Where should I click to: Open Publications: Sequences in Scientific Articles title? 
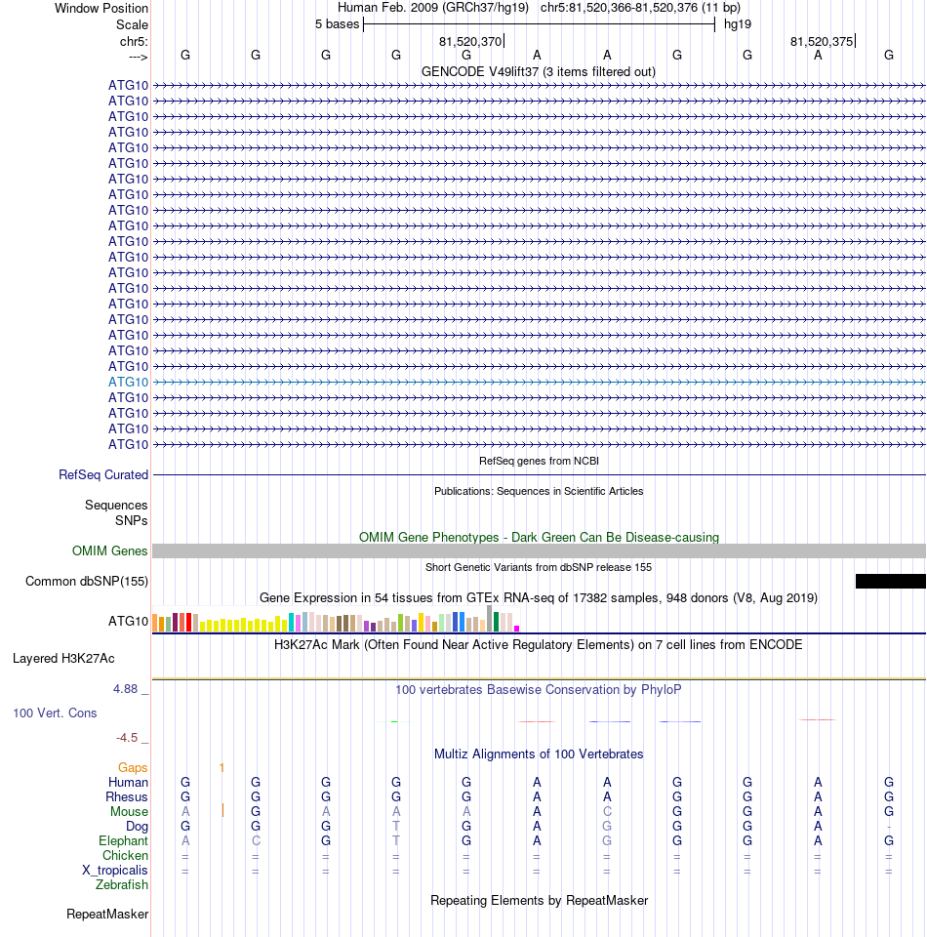click(539, 491)
